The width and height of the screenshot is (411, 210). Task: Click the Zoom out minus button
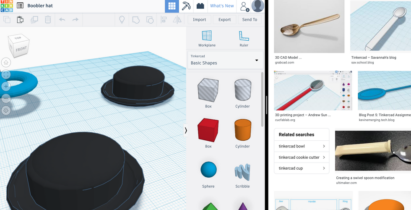pos(6,98)
